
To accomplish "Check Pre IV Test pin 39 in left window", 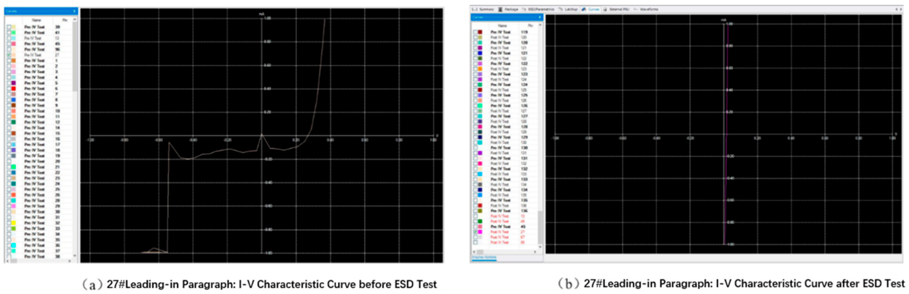I will (9, 27).
